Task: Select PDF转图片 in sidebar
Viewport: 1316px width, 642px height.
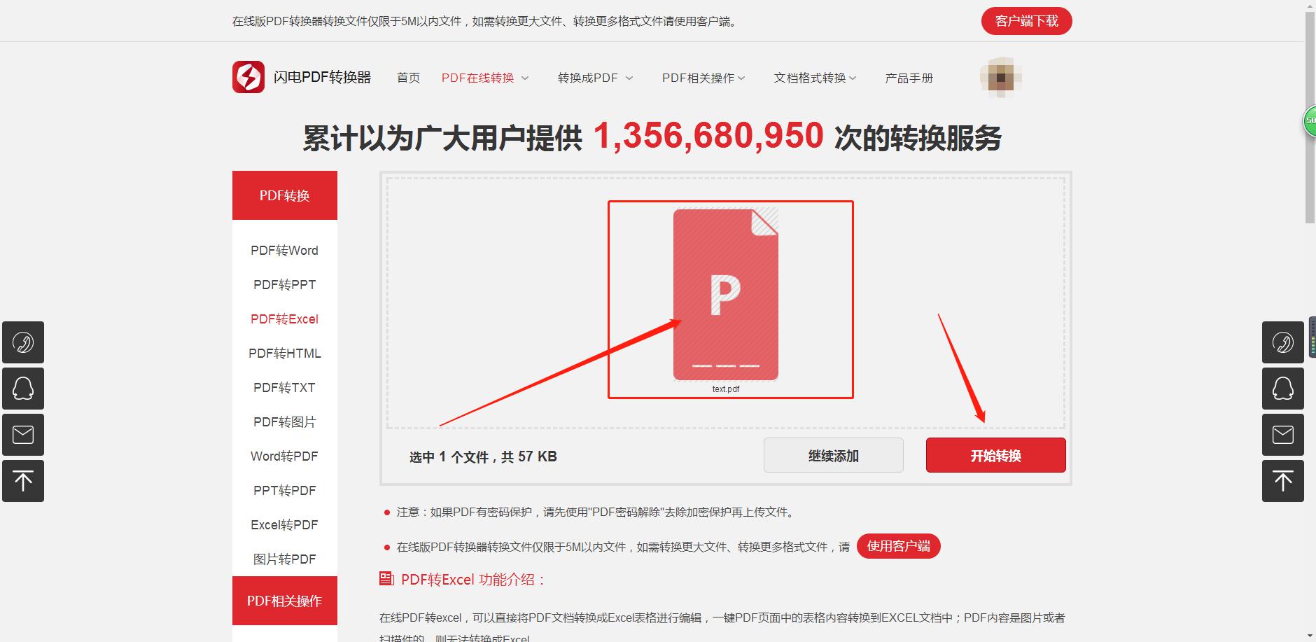Action: point(284,421)
